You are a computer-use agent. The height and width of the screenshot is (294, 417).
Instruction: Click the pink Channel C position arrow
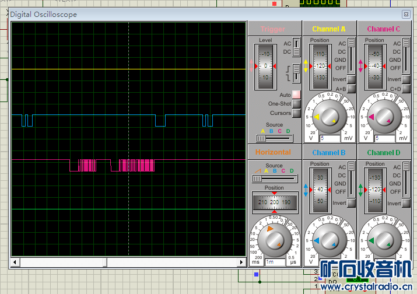360,66
